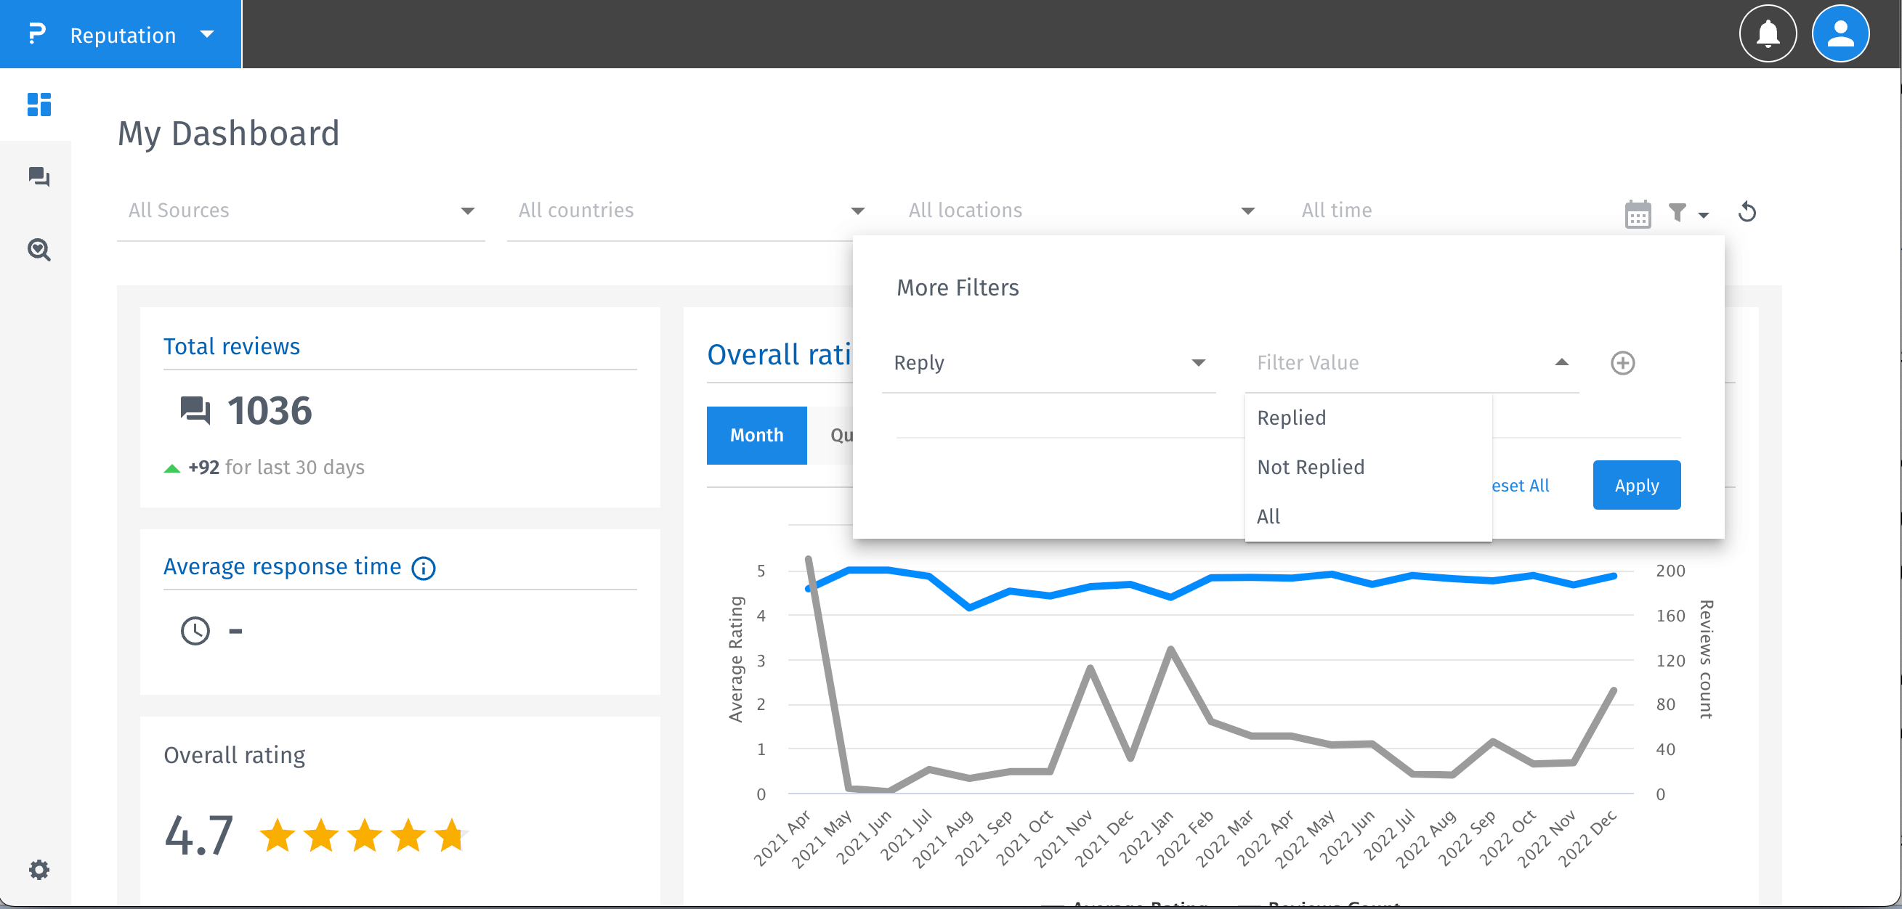The width and height of the screenshot is (1902, 909).
Task: Click the Total reviews link
Action: 231,346
